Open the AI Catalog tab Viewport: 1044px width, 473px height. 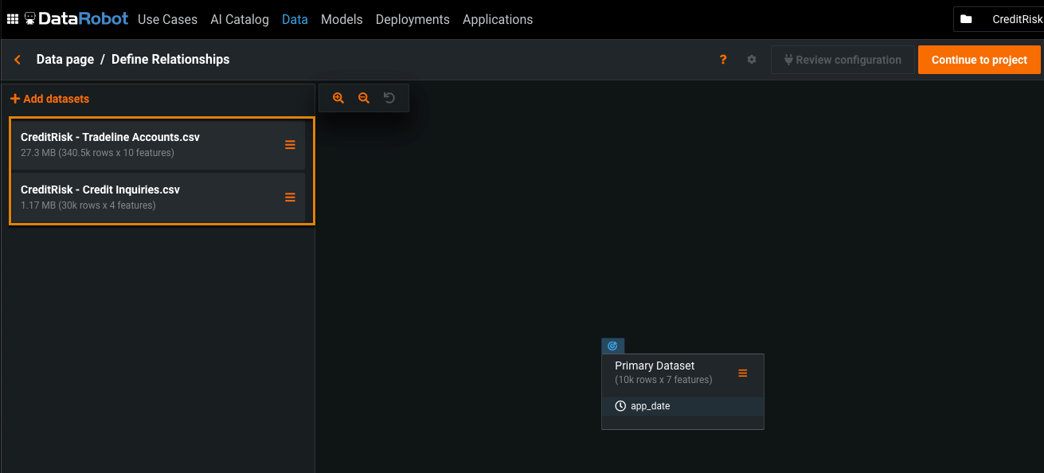[240, 19]
